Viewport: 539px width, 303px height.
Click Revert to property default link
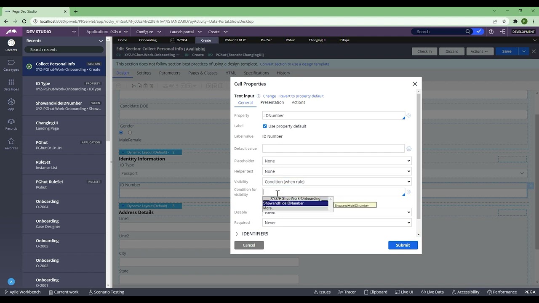[x=302, y=96]
